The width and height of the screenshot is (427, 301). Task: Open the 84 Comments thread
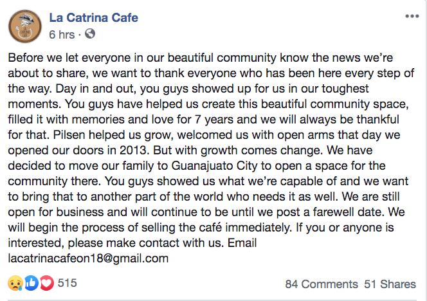coord(322,284)
